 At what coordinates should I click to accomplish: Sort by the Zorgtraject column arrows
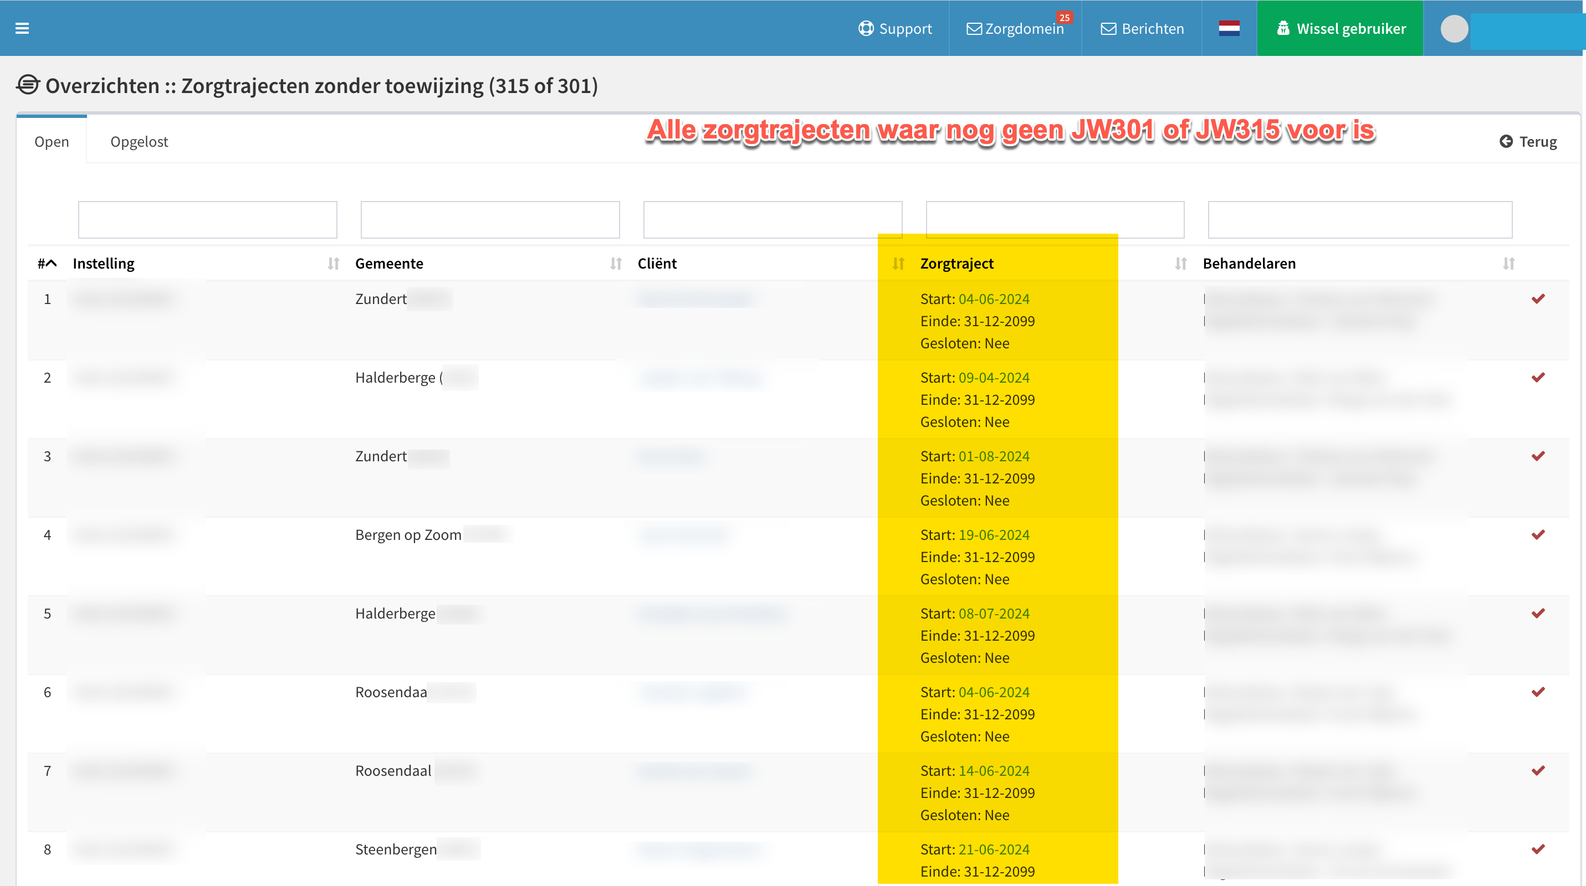click(x=1180, y=264)
